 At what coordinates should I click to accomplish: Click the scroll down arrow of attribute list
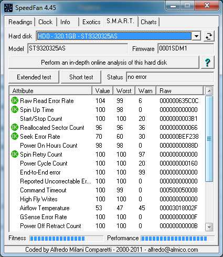pos(209,227)
